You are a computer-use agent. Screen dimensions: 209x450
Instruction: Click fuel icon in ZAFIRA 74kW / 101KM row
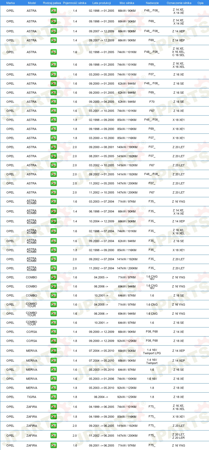53,407
